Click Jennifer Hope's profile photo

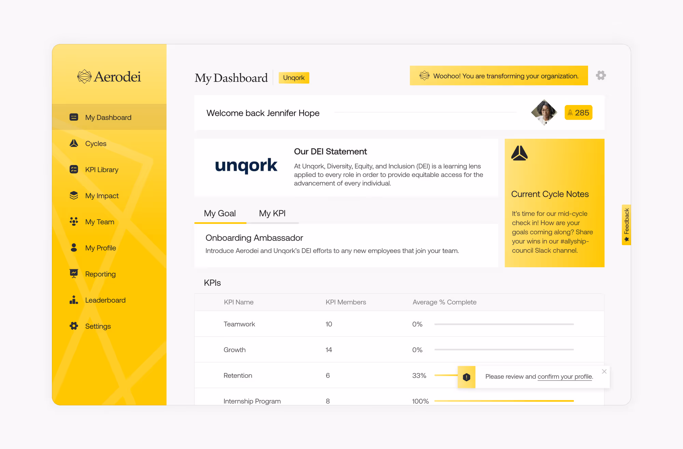click(x=544, y=113)
